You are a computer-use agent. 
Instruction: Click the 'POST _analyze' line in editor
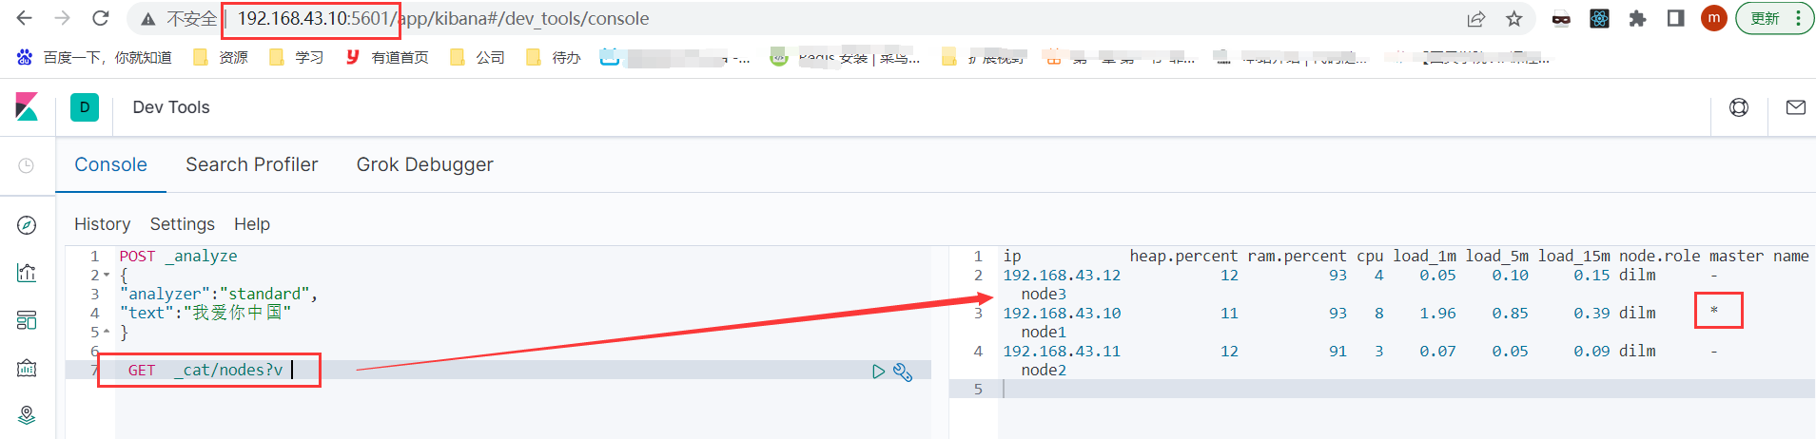[x=179, y=256]
